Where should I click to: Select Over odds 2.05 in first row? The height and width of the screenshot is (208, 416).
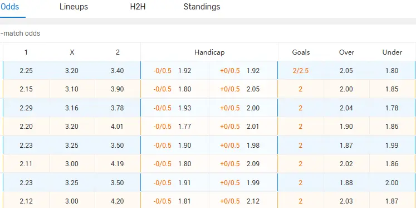click(x=346, y=71)
